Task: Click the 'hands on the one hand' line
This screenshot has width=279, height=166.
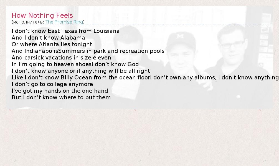Action: [60, 91]
